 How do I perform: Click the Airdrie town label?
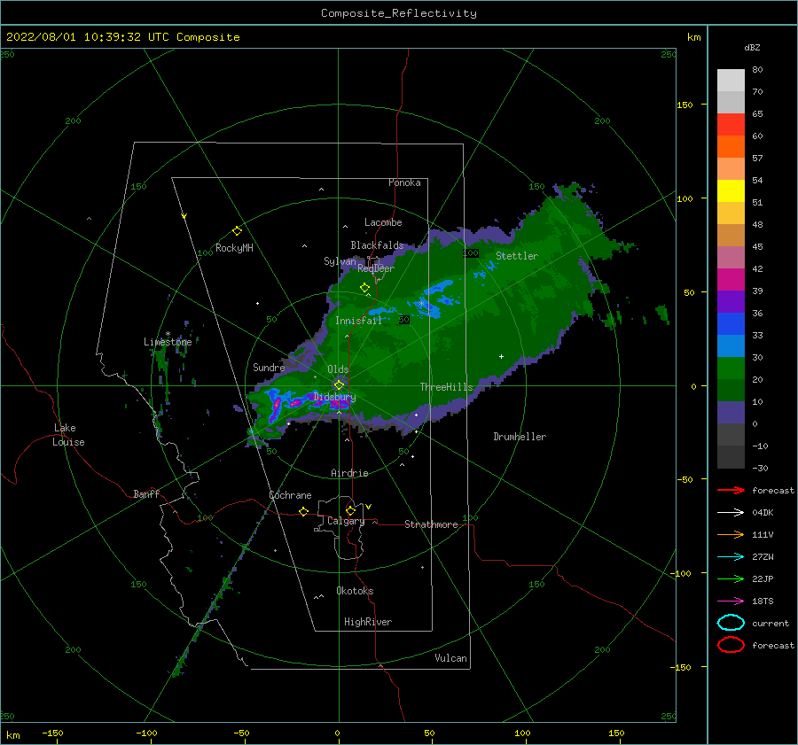349,473
